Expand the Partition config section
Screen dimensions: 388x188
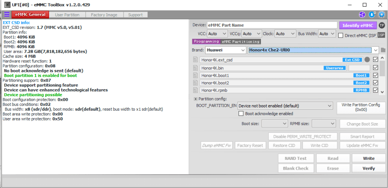coord(195,99)
